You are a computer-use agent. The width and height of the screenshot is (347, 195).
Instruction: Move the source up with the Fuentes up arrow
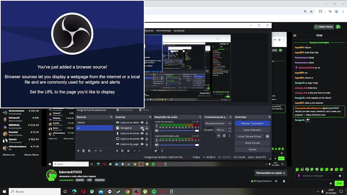point(134,151)
